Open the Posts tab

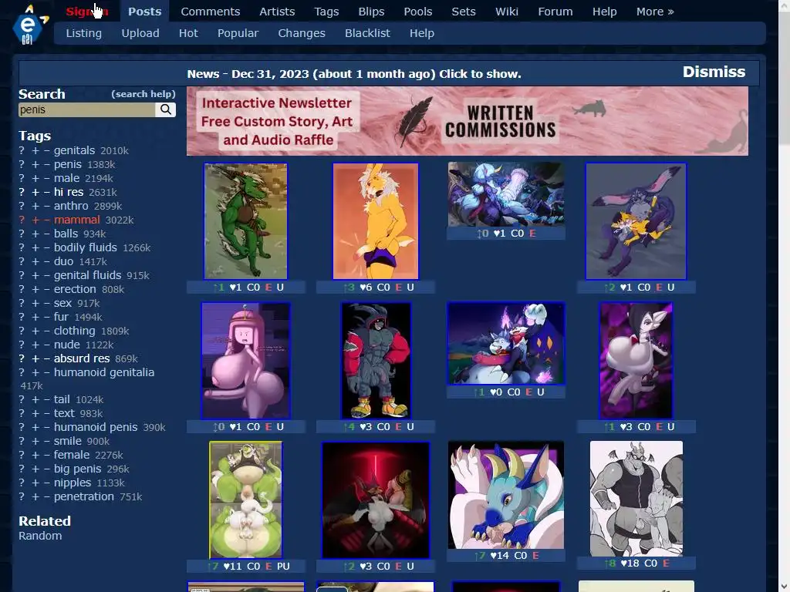(144, 12)
